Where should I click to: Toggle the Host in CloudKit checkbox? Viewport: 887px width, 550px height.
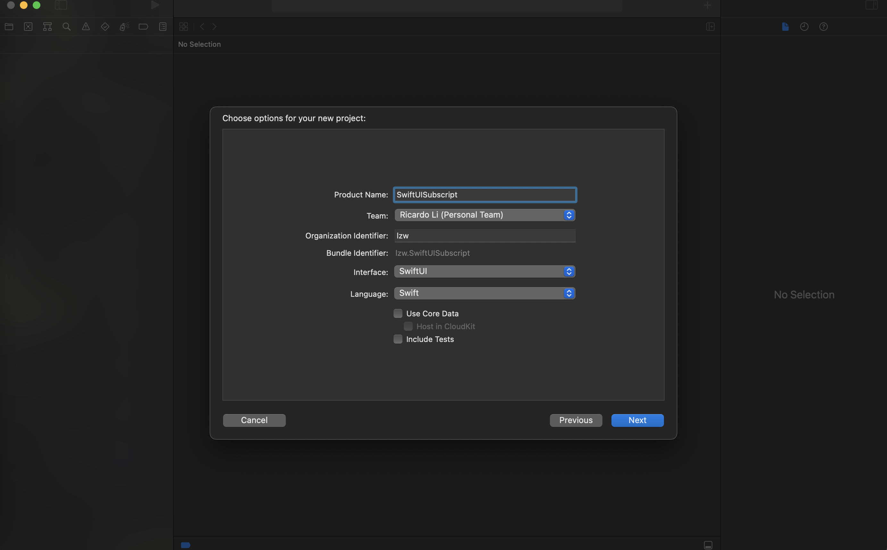click(x=408, y=326)
